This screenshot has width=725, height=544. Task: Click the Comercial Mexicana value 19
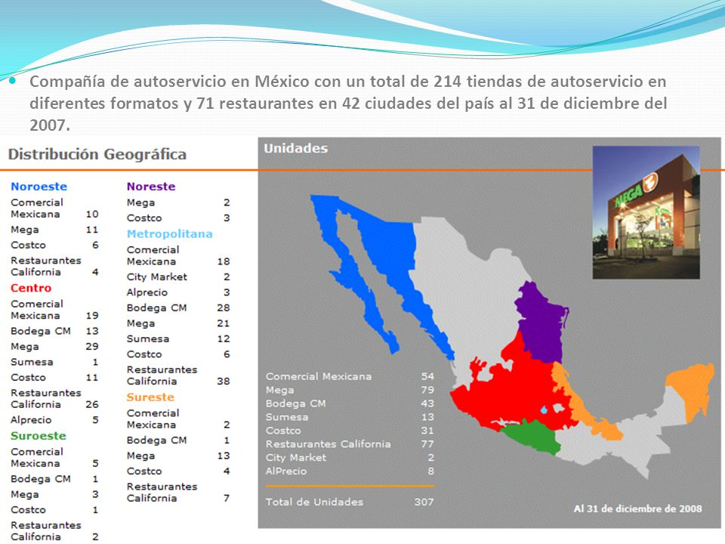(92, 316)
